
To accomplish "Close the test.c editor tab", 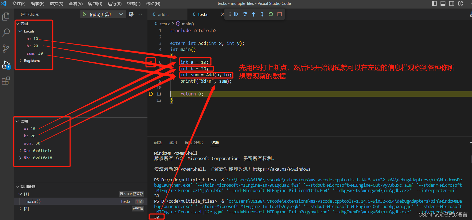I will click(x=222, y=14).
